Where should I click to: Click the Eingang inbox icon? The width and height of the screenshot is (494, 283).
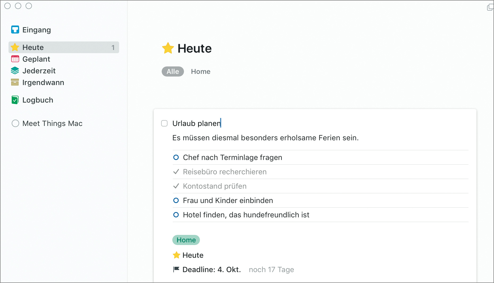tap(15, 30)
